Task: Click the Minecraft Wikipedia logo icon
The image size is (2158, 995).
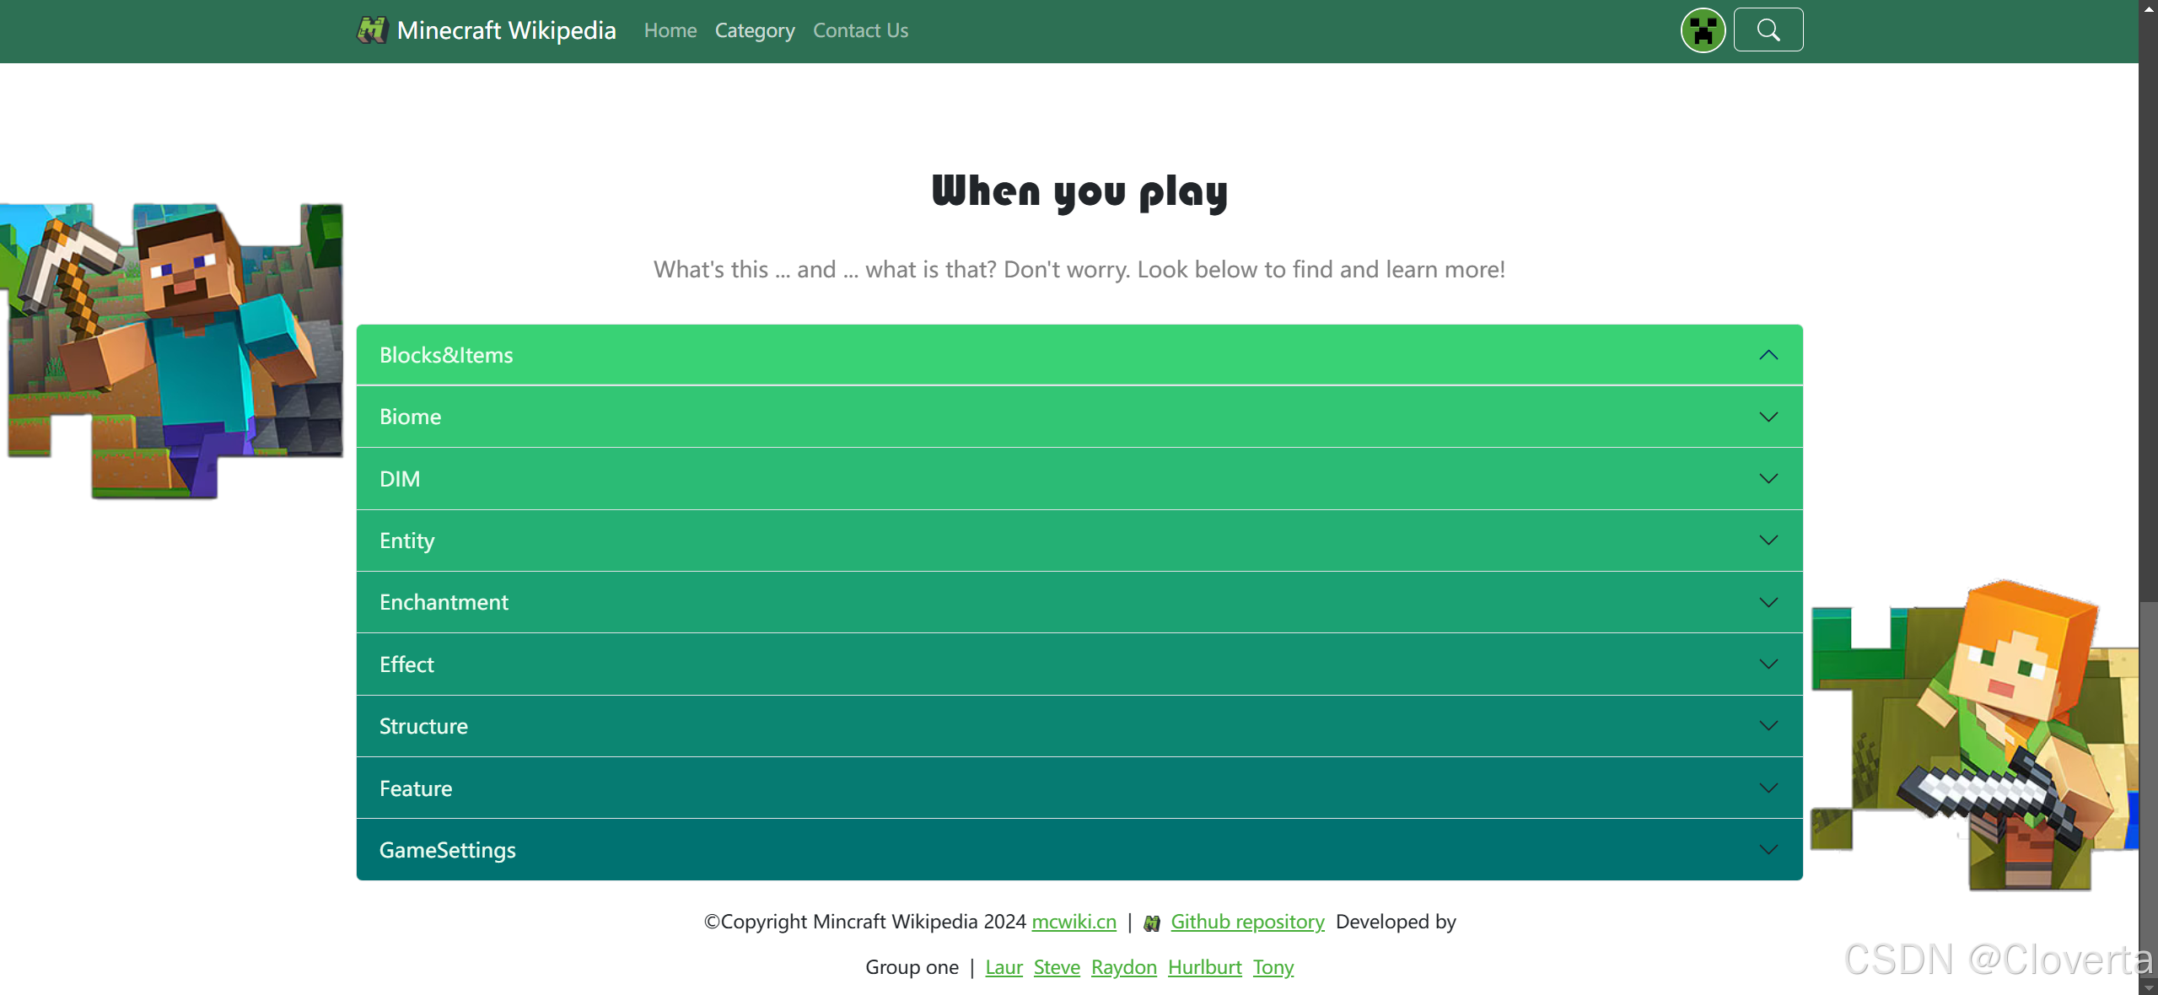Action: tap(372, 30)
